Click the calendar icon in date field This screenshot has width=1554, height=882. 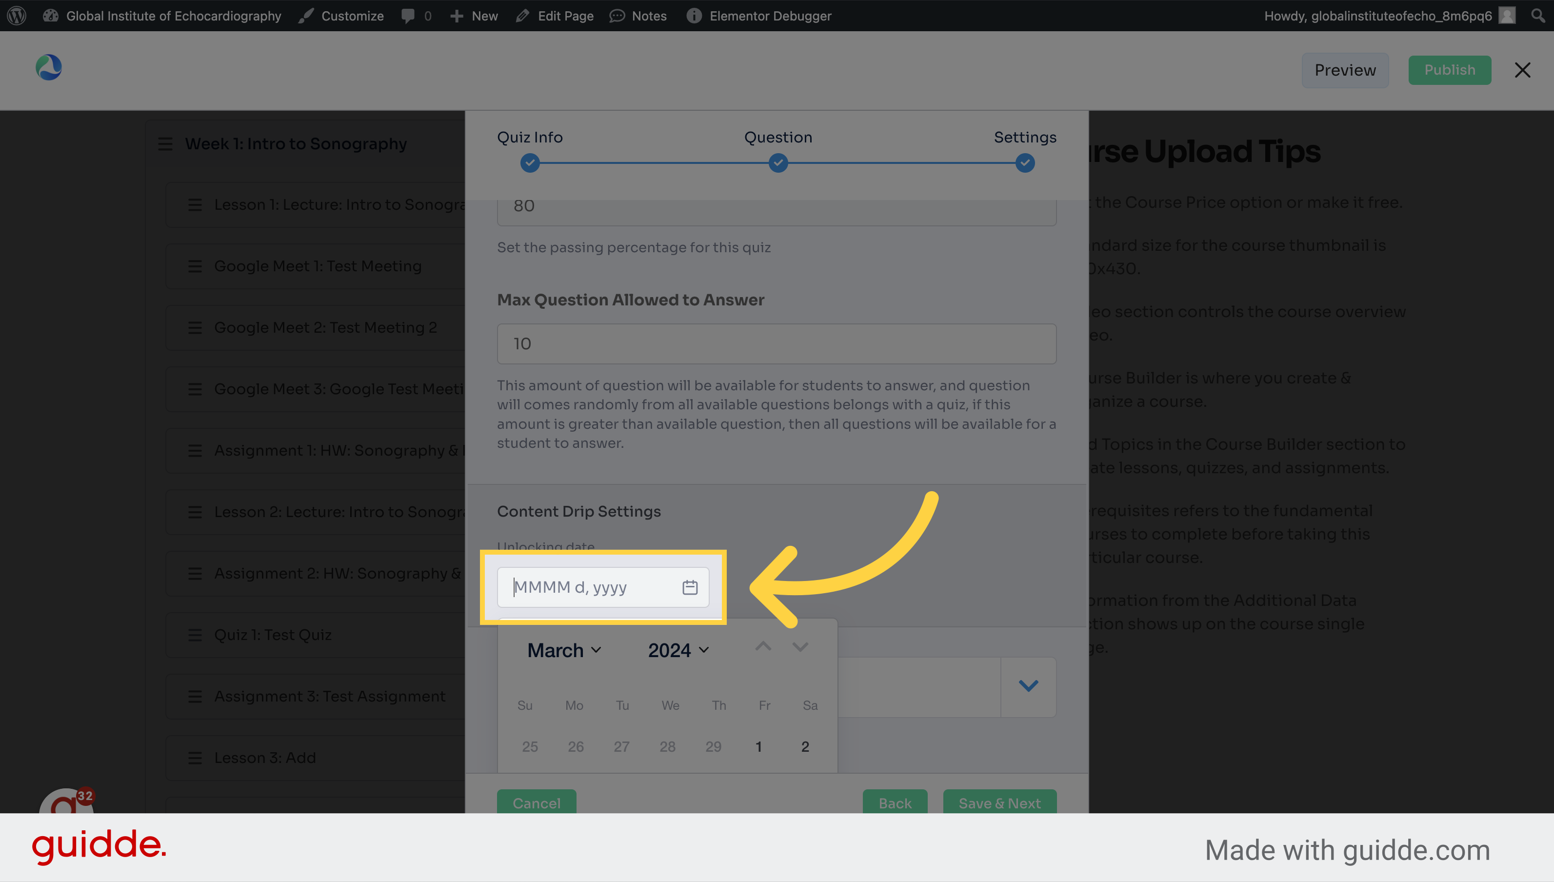(x=691, y=586)
